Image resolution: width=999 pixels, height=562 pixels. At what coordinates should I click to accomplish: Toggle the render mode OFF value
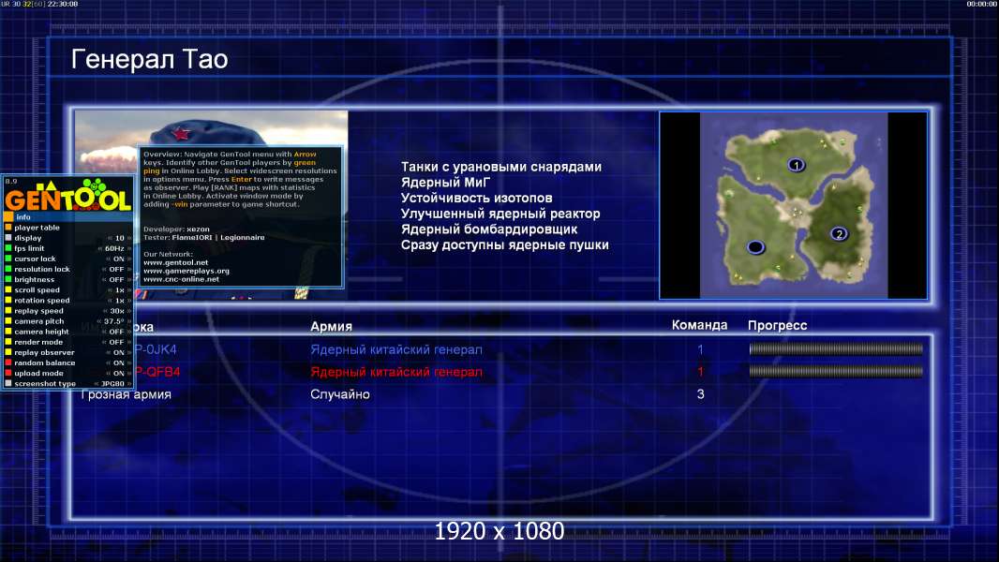[x=116, y=342]
